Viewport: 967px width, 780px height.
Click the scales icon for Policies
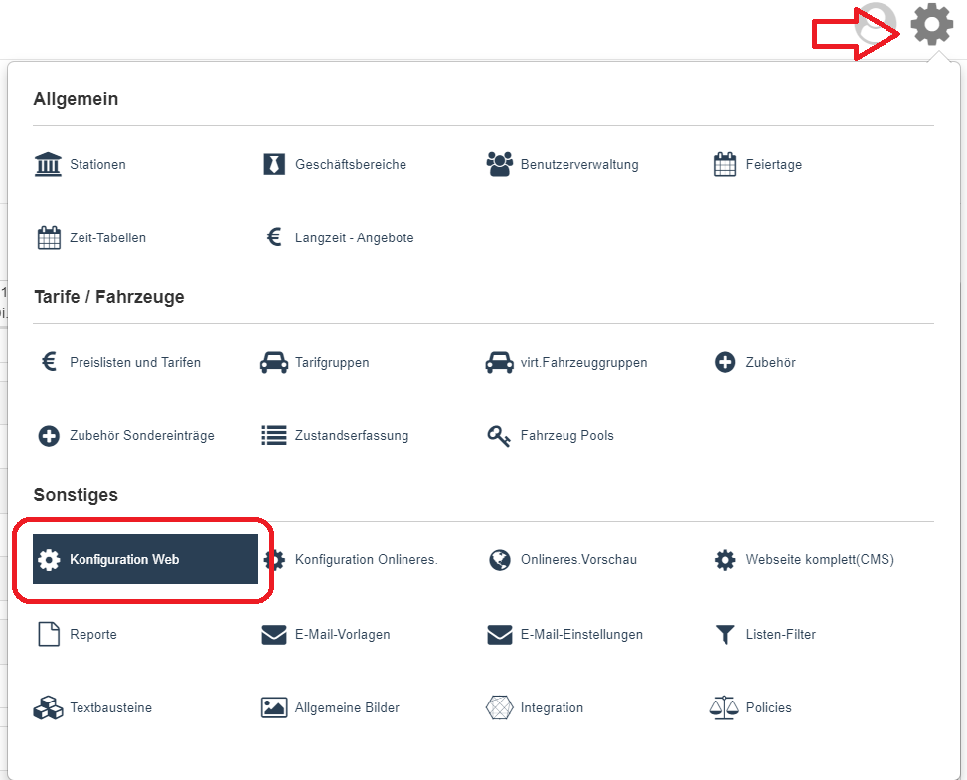[x=725, y=707]
